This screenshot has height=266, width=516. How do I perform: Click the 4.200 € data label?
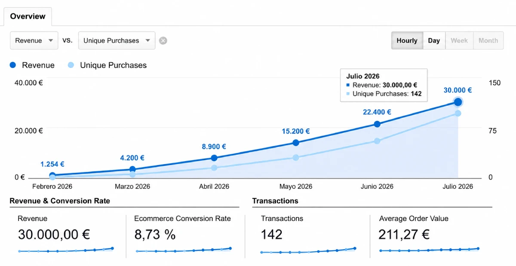click(x=132, y=158)
